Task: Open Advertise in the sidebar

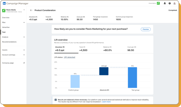Action: coord(6,27)
